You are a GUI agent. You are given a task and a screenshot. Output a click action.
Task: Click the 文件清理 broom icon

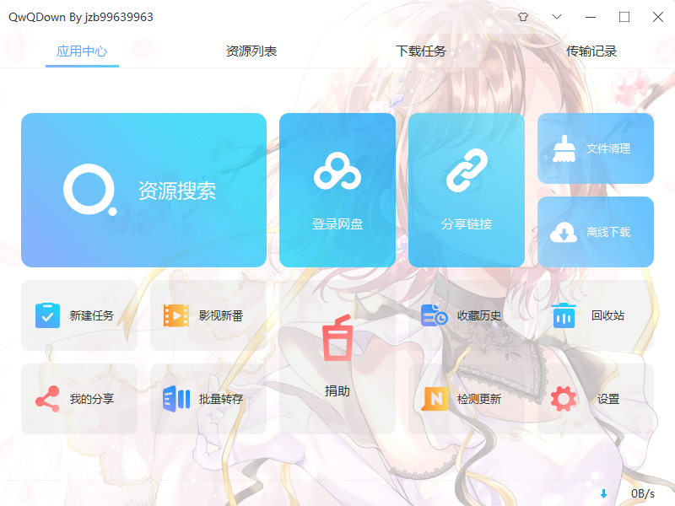564,148
